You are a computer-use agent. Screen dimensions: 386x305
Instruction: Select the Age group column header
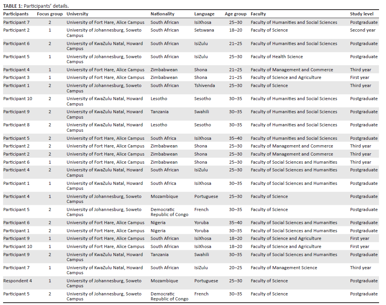(x=235, y=14)
